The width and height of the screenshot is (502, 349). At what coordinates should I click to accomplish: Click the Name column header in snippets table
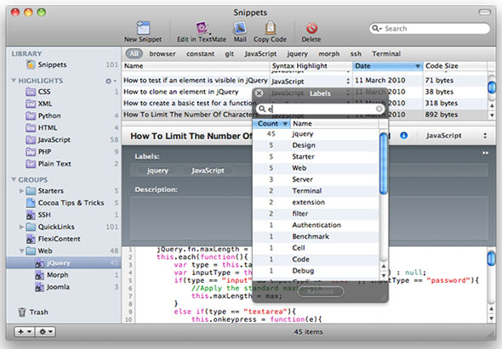pyautogui.click(x=196, y=66)
